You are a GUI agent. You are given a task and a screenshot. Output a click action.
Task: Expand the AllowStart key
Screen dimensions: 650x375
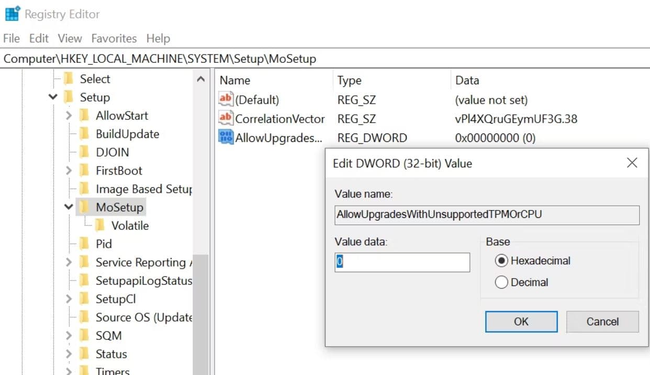point(68,115)
